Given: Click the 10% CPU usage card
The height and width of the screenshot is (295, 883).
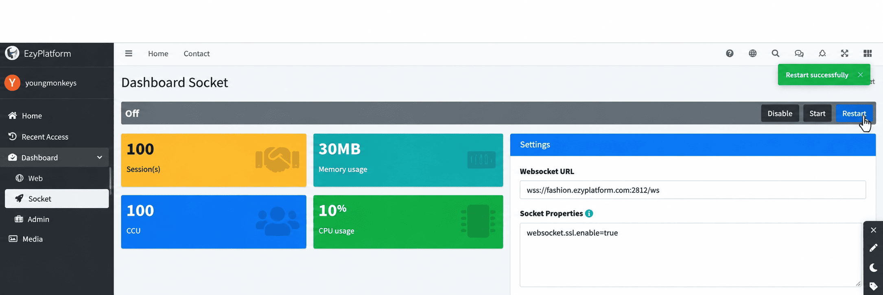Looking at the screenshot, I should tap(408, 222).
